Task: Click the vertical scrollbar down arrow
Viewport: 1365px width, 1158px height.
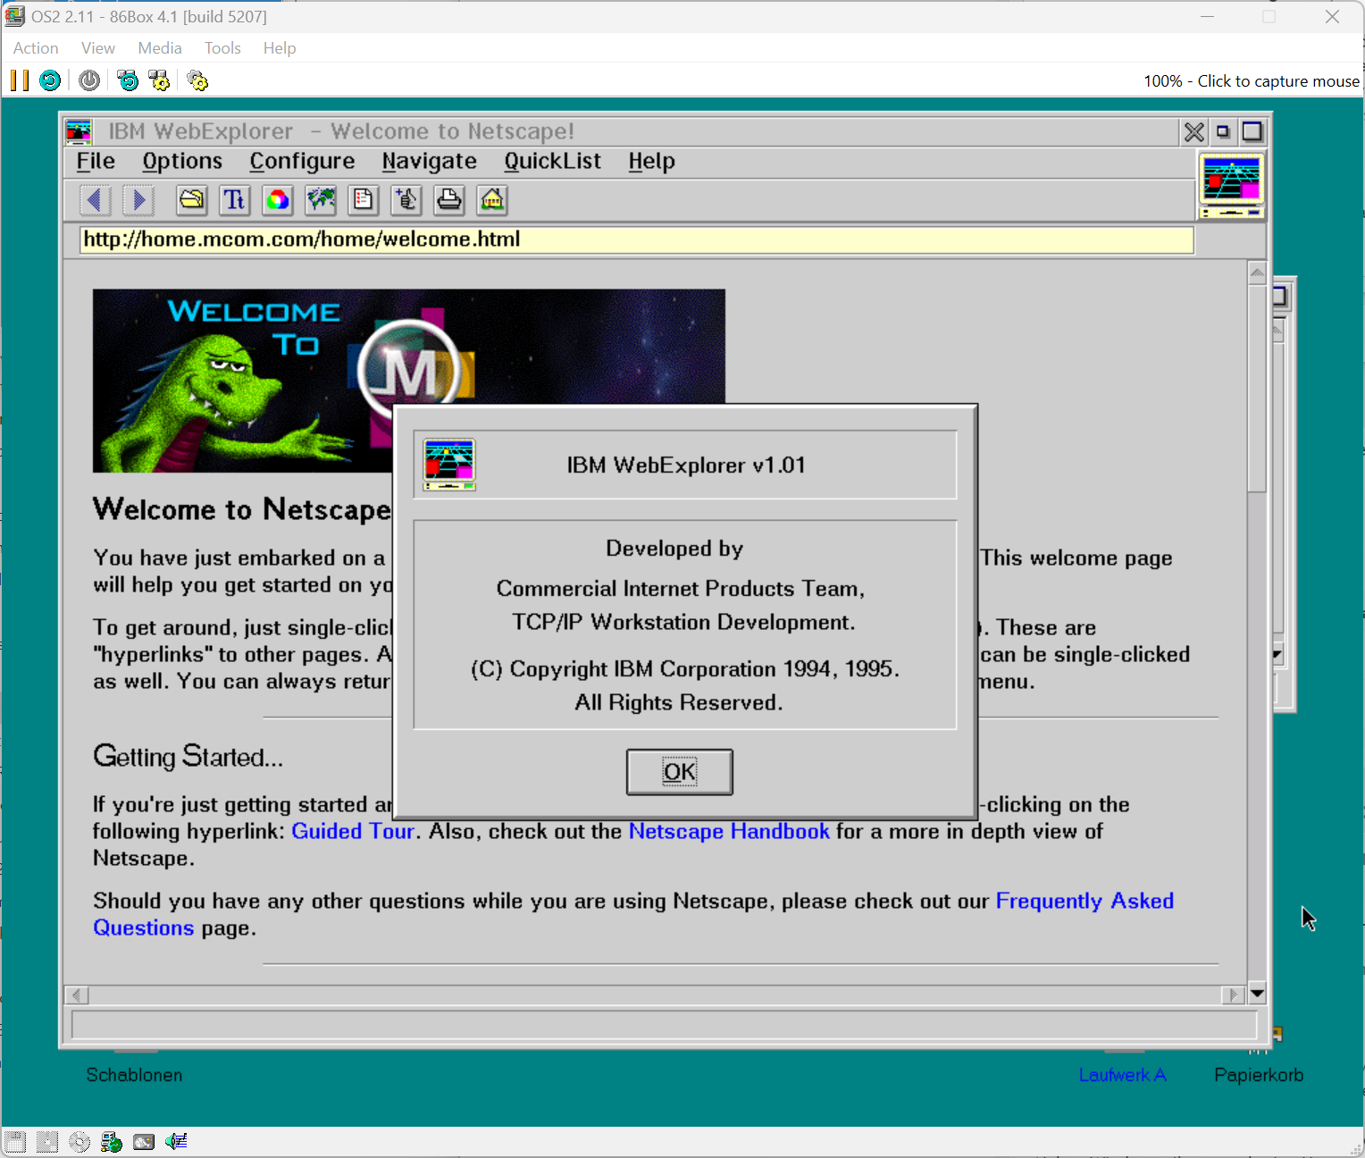Action: click(x=1257, y=994)
